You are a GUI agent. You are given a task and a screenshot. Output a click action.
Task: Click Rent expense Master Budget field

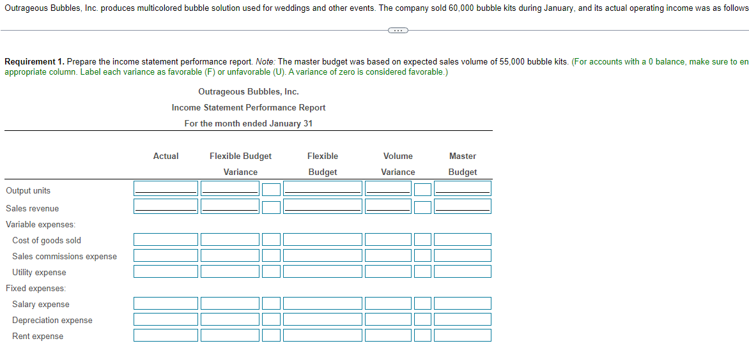click(x=463, y=335)
